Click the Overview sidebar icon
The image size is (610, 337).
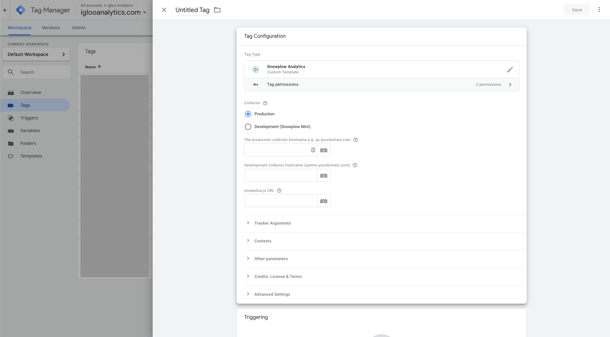pos(11,92)
